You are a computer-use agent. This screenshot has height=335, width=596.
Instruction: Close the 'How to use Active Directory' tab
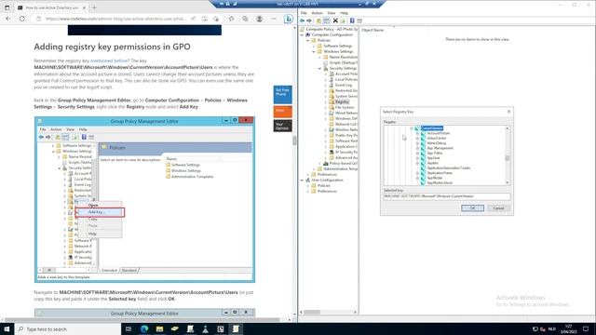coord(84,7)
